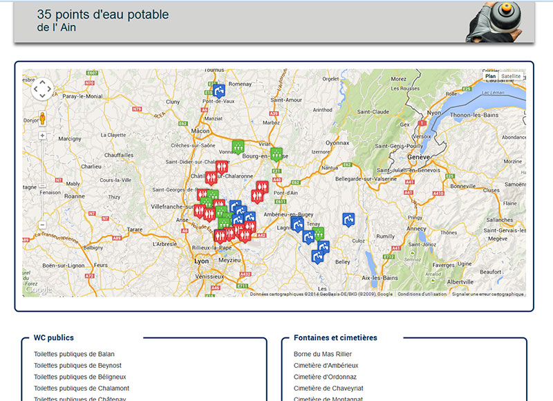Click the zoom slider handle
553x401 pixels.
click(42, 185)
